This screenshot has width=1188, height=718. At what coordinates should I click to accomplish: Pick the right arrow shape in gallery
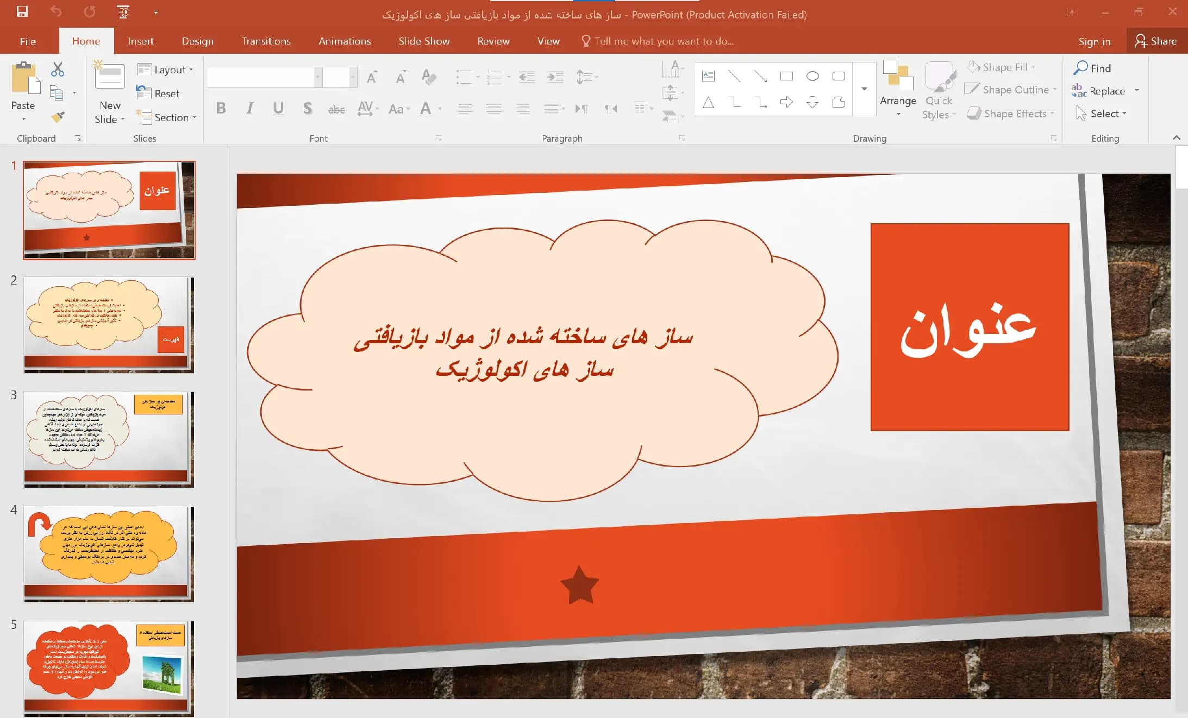coord(786,102)
